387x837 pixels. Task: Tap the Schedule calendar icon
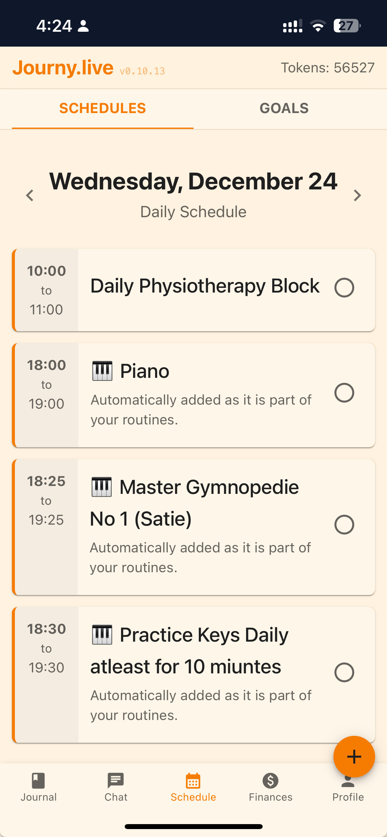coord(193,781)
